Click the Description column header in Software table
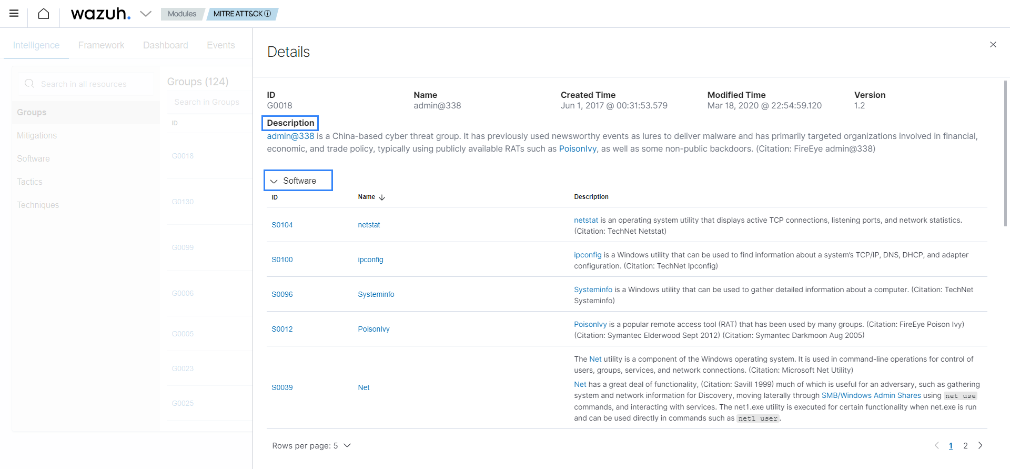 (591, 197)
